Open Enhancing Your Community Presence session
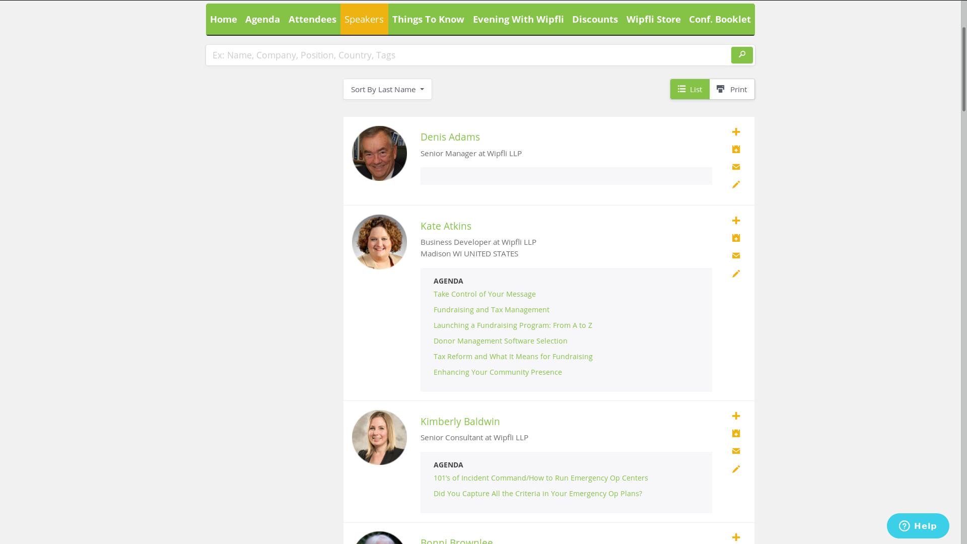The width and height of the screenshot is (967, 544). coord(498,372)
